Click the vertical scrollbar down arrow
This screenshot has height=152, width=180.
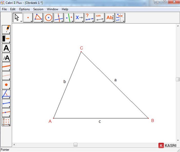point(178,140)
